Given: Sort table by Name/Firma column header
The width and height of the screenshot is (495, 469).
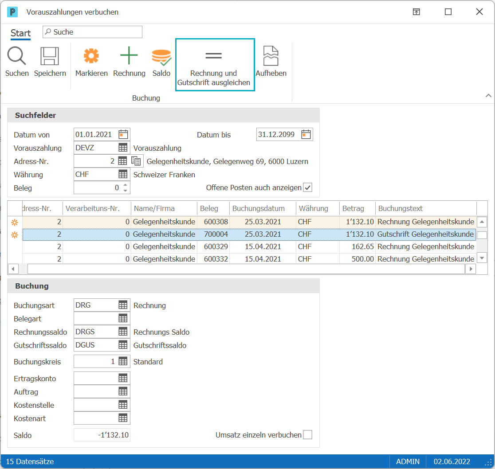Looking at the screenshot, I should coord(164,208).
